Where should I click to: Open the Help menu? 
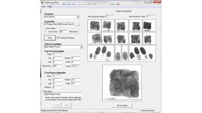pyautogui.click(x=49, y=7)
